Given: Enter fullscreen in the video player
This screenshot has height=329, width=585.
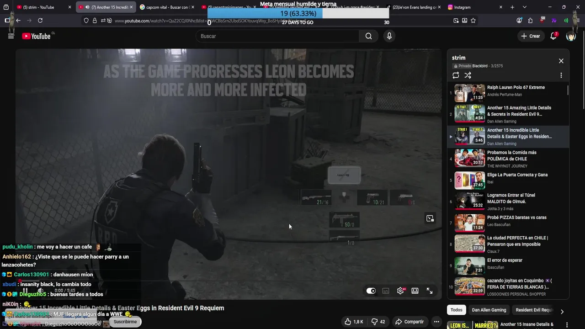Looking at the screenshot, I should pos(430,291).
